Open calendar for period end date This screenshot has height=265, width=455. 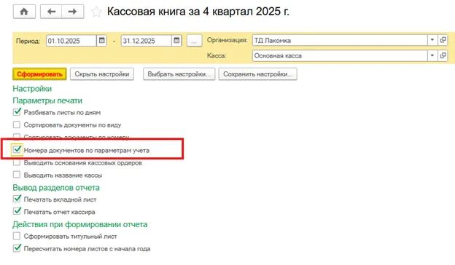176,41
